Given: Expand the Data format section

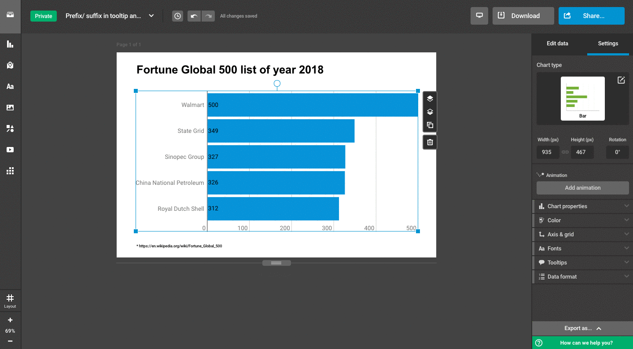Looking at the screenshot, I should click(582, 276).
